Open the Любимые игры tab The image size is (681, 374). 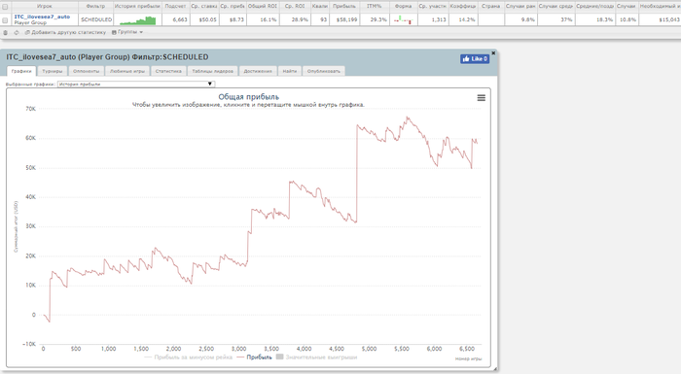pyautogui.click(x=127, y=71)
